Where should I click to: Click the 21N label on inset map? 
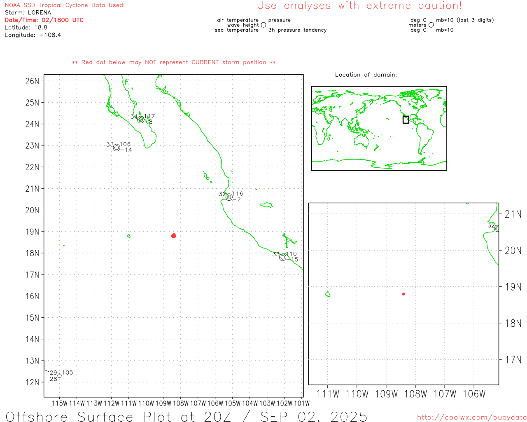point(513,214)
